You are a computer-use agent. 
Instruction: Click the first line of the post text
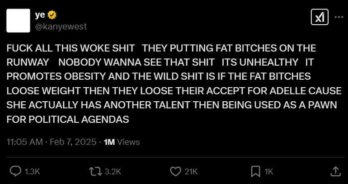(x=161, y=48)
